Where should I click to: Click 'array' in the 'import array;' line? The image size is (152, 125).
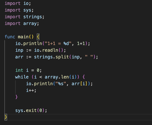coord(30,23)
